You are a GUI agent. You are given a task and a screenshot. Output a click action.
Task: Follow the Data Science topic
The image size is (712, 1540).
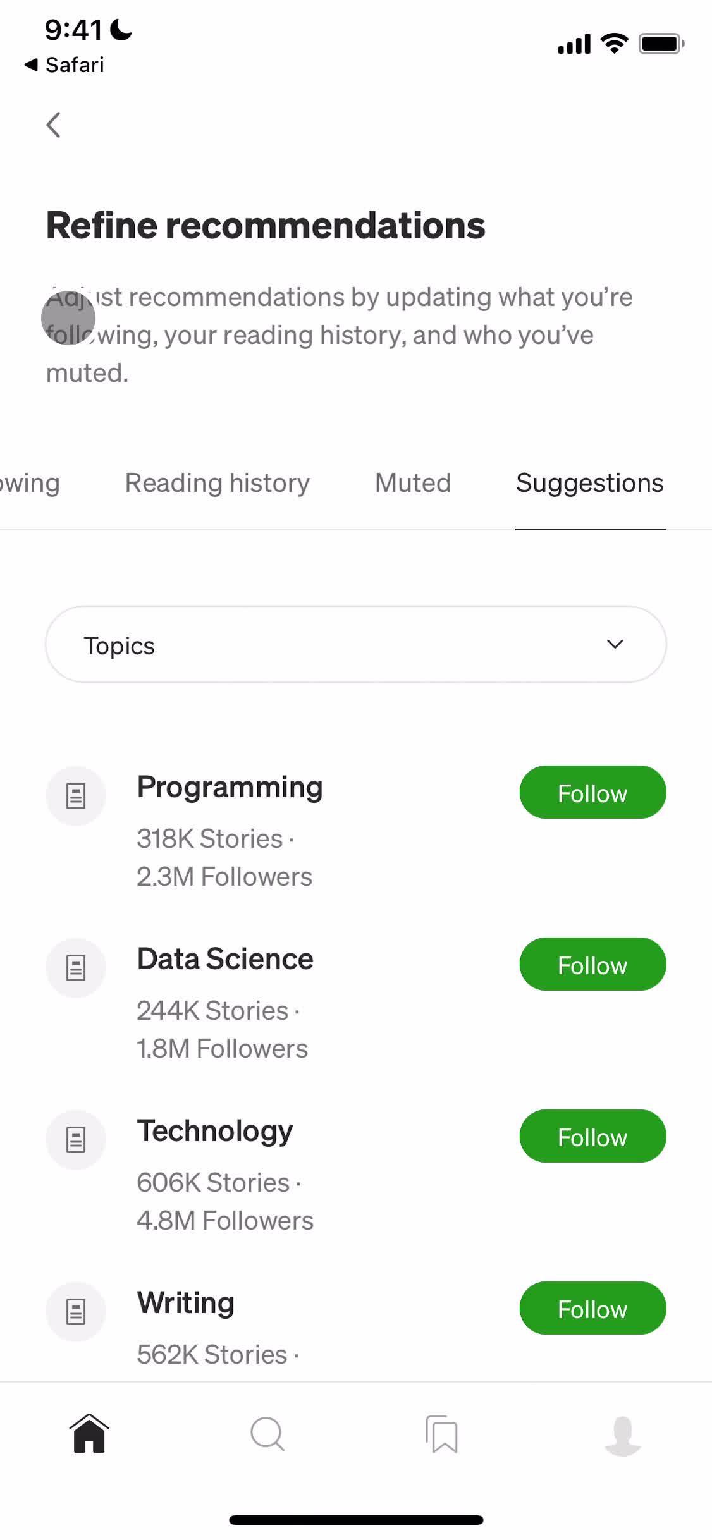pos(592,965)
